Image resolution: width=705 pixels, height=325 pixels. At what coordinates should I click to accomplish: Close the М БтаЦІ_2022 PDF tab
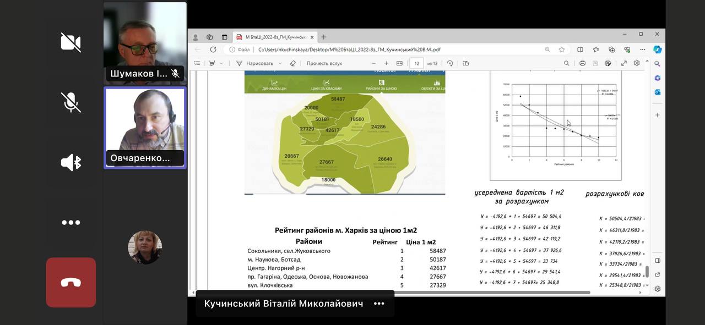pos(312,37)
